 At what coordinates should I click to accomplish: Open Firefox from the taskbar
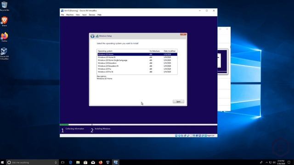pyautogui.click(x=101, y=162)
